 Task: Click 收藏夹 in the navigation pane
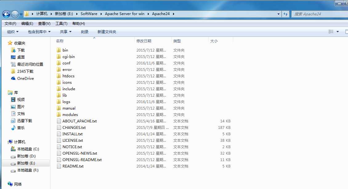pyautogui.click(x=19, y=43)
